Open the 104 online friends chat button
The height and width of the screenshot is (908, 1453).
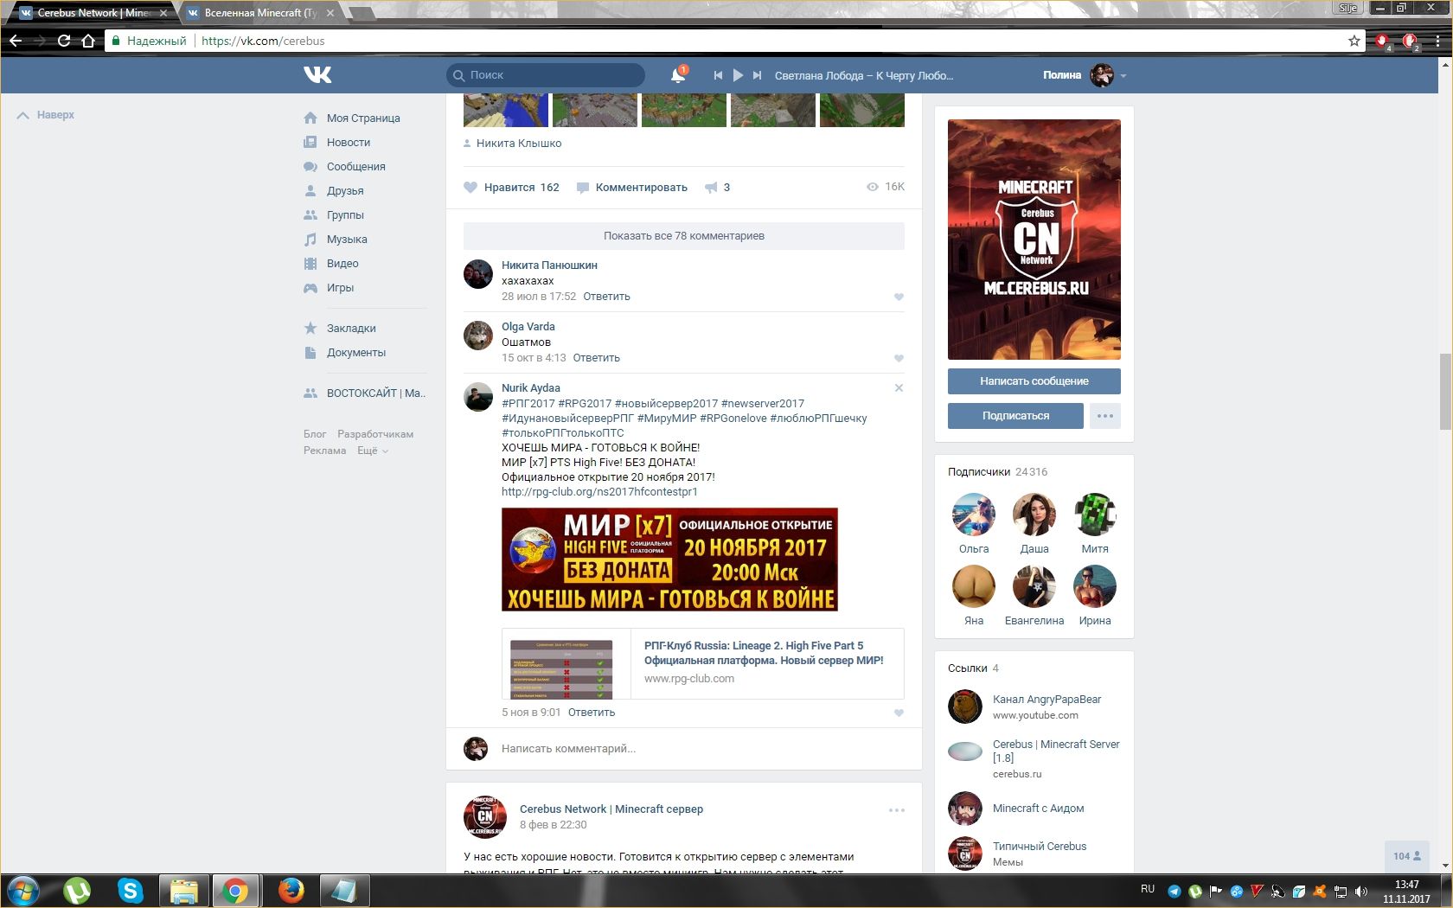pos(1407,856)
